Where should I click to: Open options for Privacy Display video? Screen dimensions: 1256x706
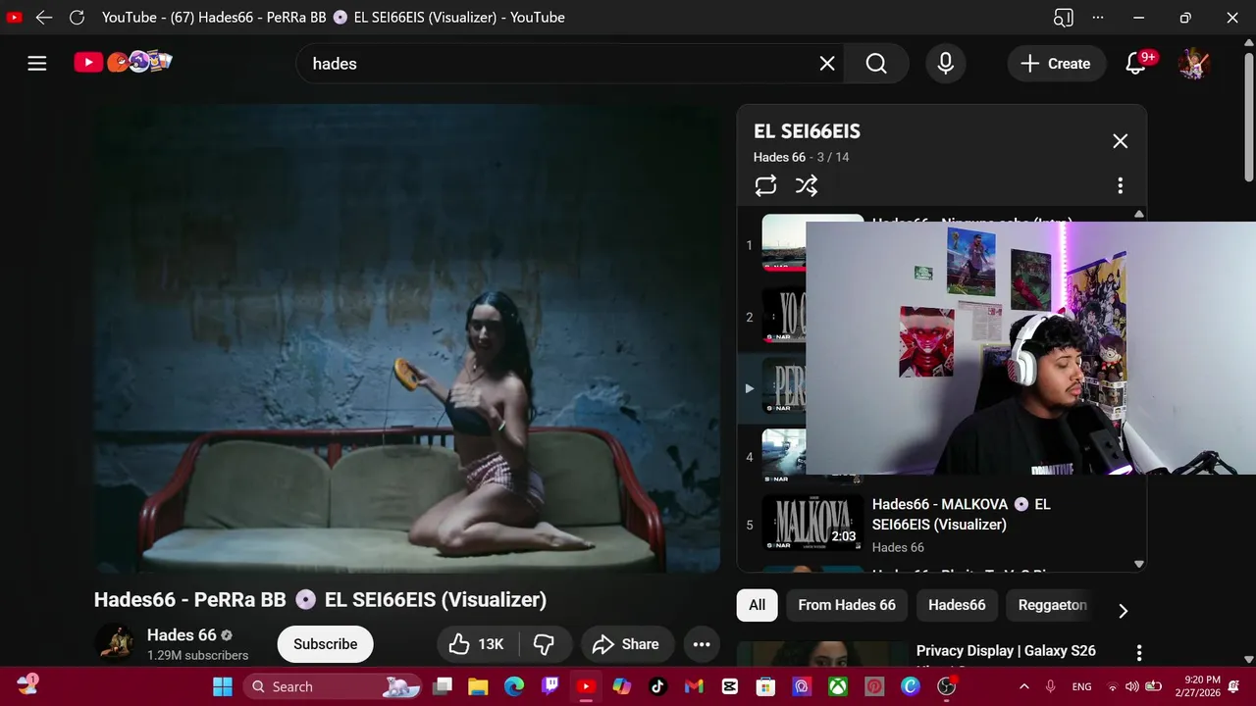pyautogui.click(x=1138, y=652)
